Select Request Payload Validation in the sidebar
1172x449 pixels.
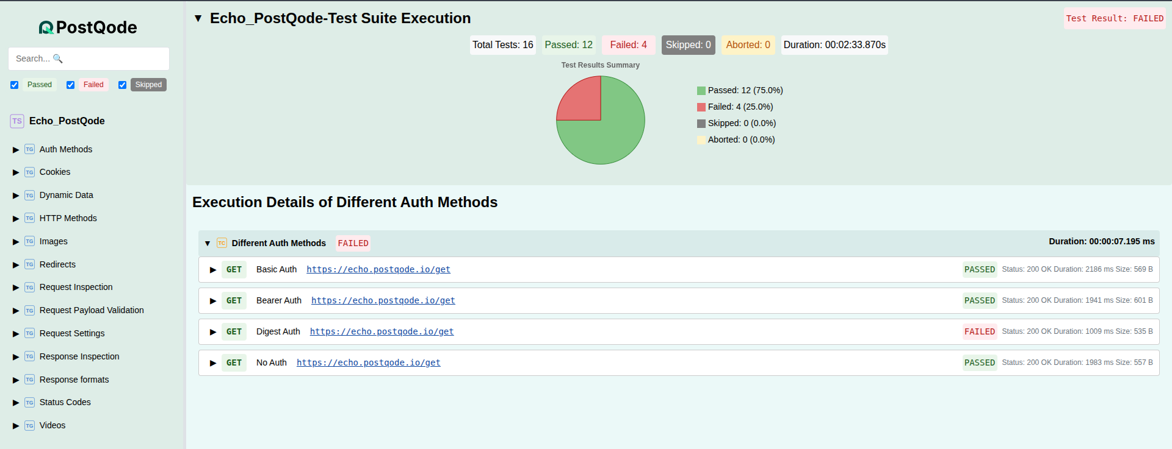click(92, 310)
